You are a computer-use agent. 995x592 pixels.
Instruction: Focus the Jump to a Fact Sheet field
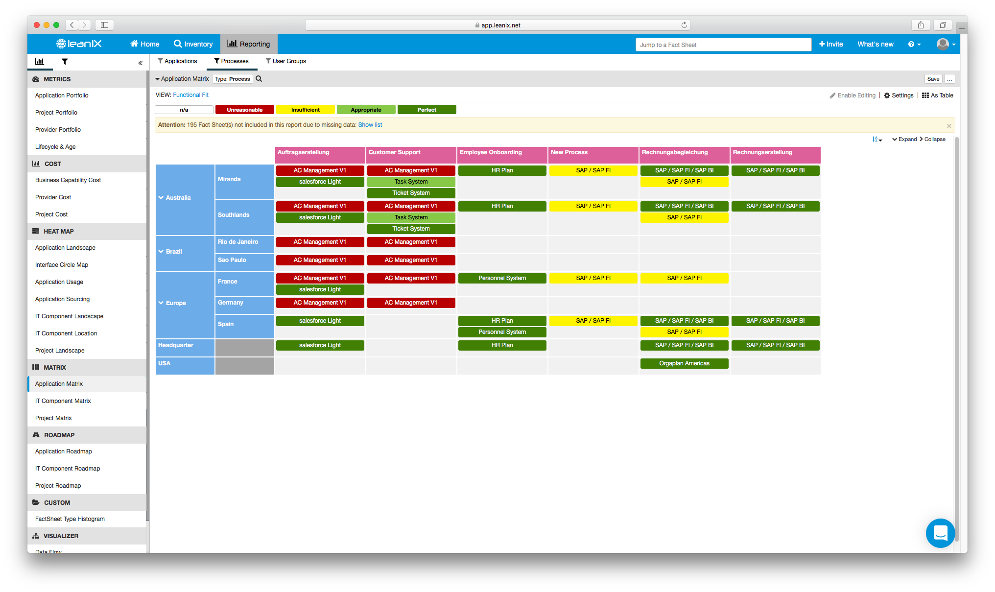click(723, 45)
